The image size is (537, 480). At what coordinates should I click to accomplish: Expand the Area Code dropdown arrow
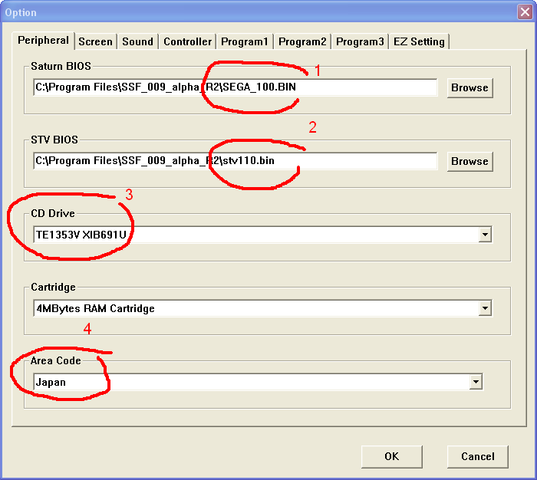coord(476,382)
